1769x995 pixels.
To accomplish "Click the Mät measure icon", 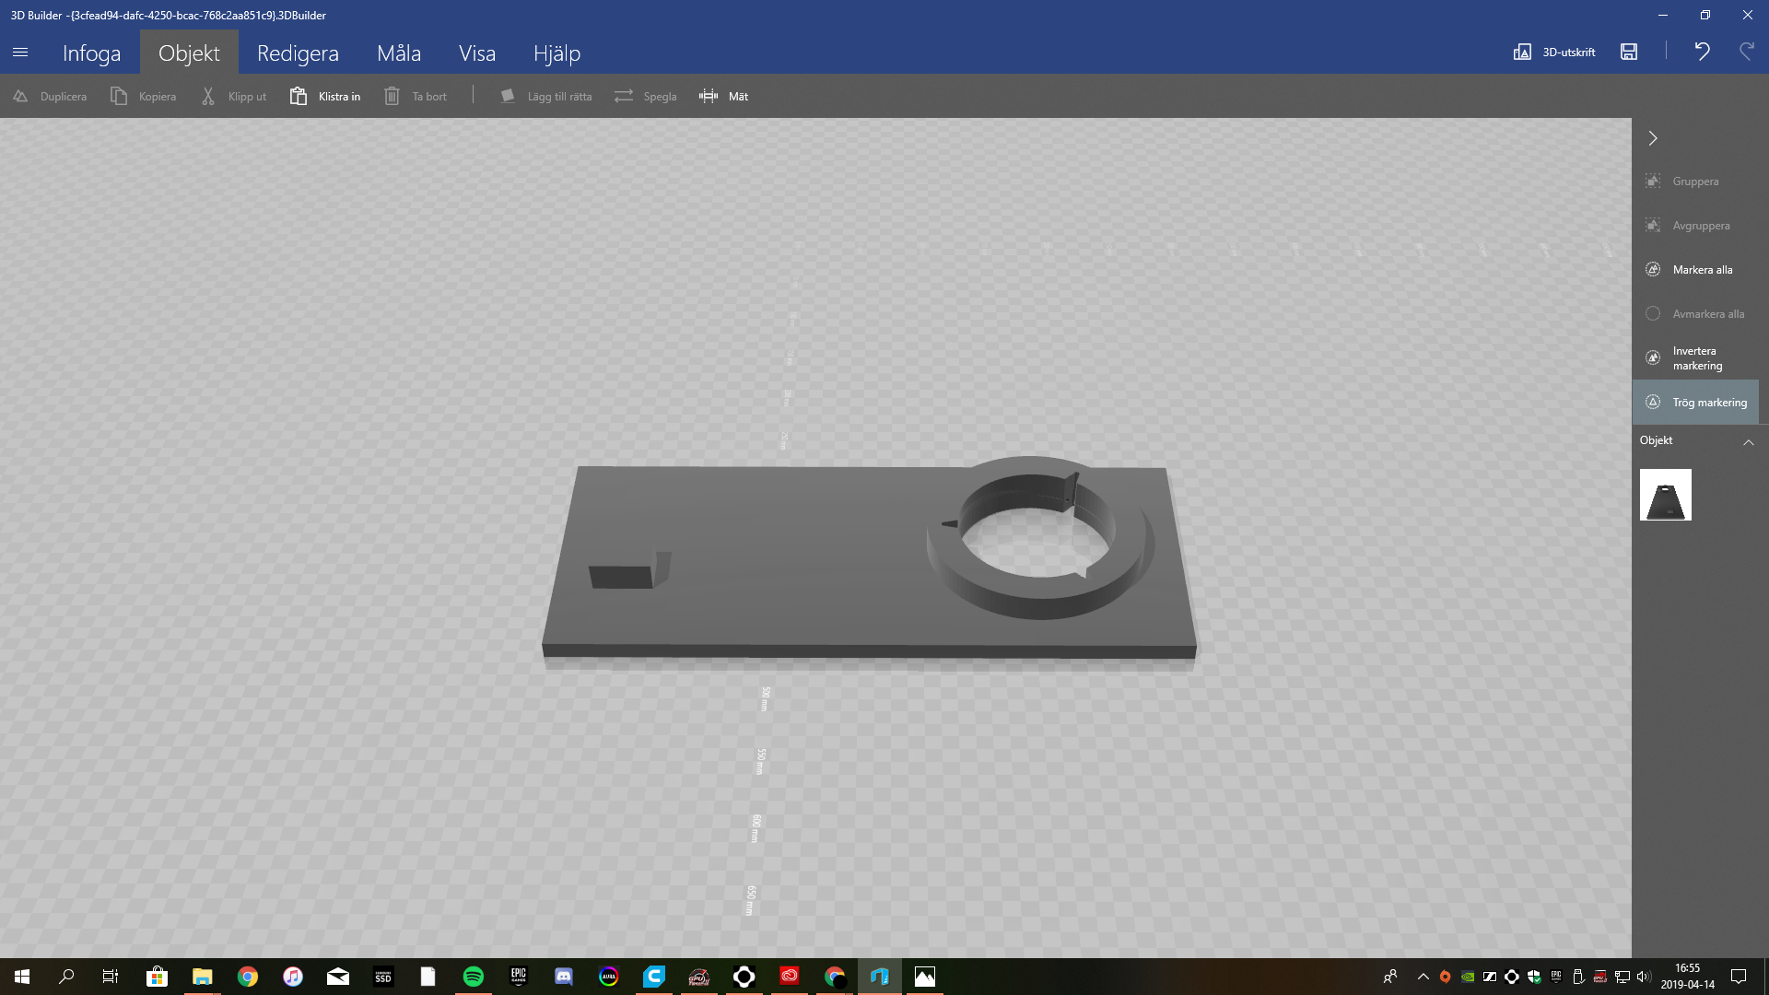I will pyautogui.click(x=708, y=96).
